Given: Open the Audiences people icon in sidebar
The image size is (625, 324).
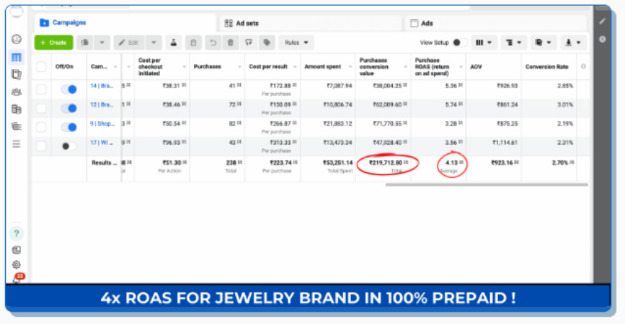Looking at the screenshot, I should 17,92.
